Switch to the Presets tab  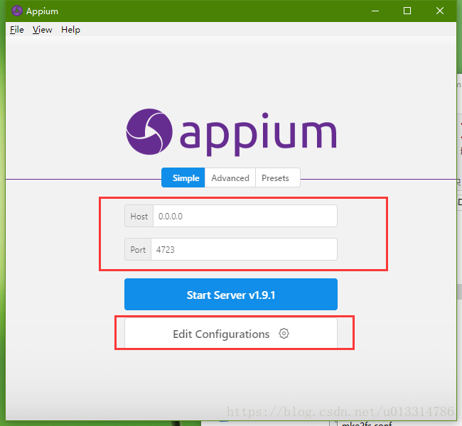pyautogui.click(x=278, y=177)
